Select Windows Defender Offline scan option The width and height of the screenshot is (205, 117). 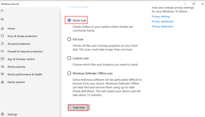pyautogui.click(x=69, y=73)
